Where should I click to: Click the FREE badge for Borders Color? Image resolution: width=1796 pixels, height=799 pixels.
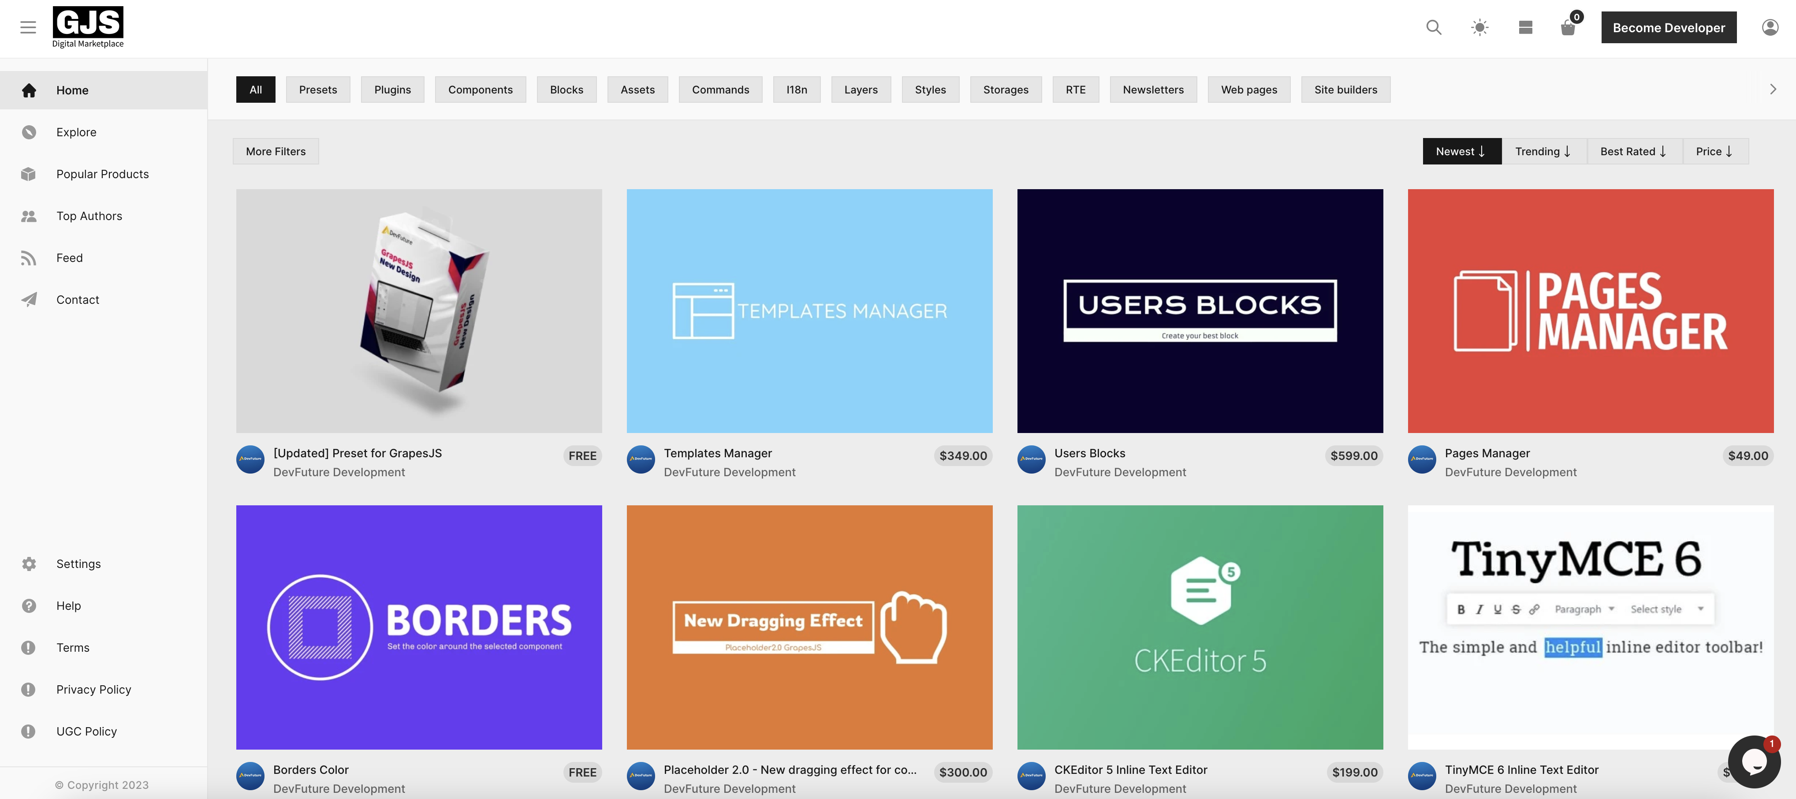582,773
